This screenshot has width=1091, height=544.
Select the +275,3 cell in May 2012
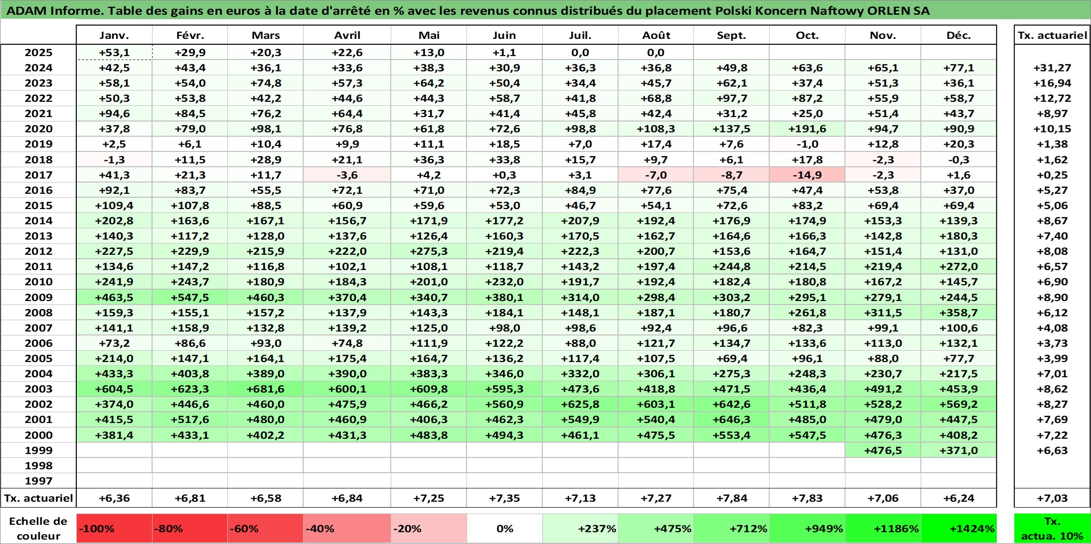[x=429, y=251]
